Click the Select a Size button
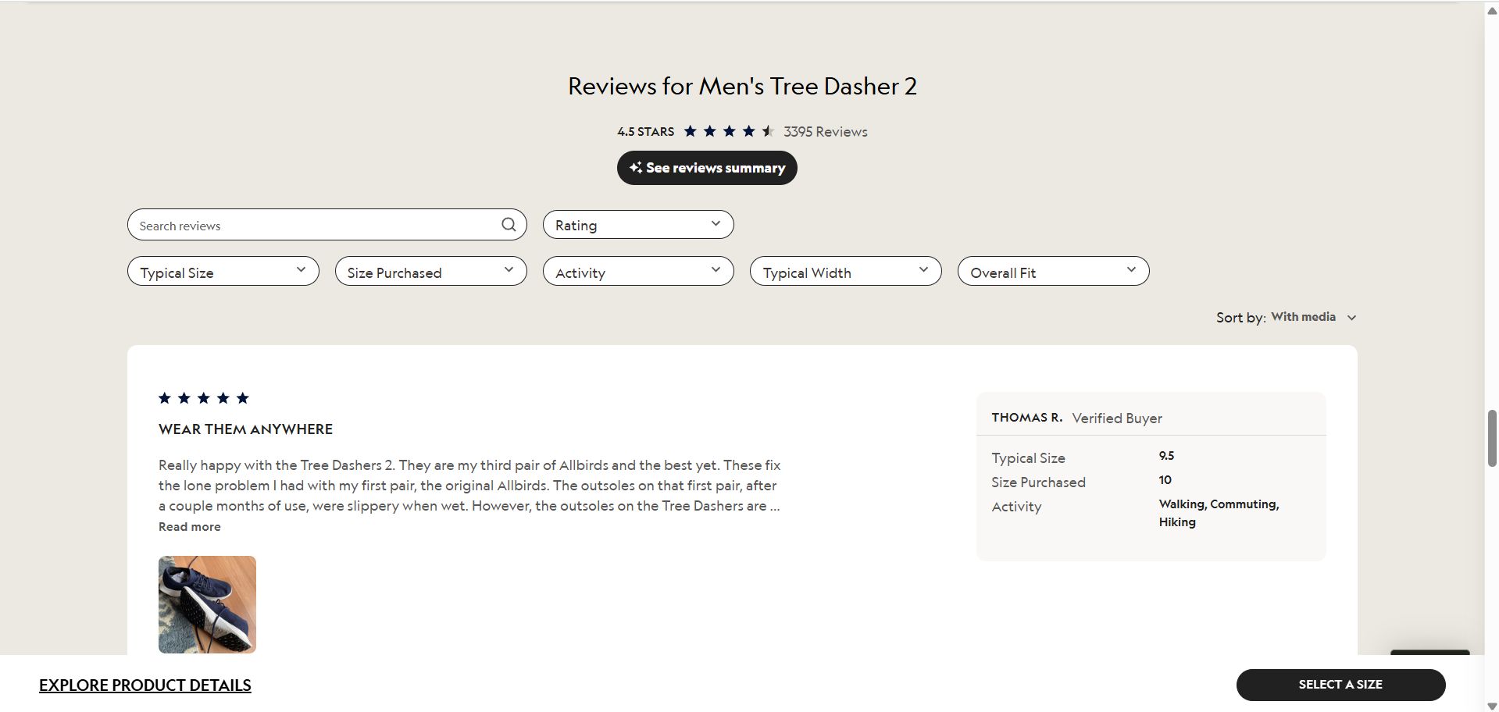 tap(1340, 685)
